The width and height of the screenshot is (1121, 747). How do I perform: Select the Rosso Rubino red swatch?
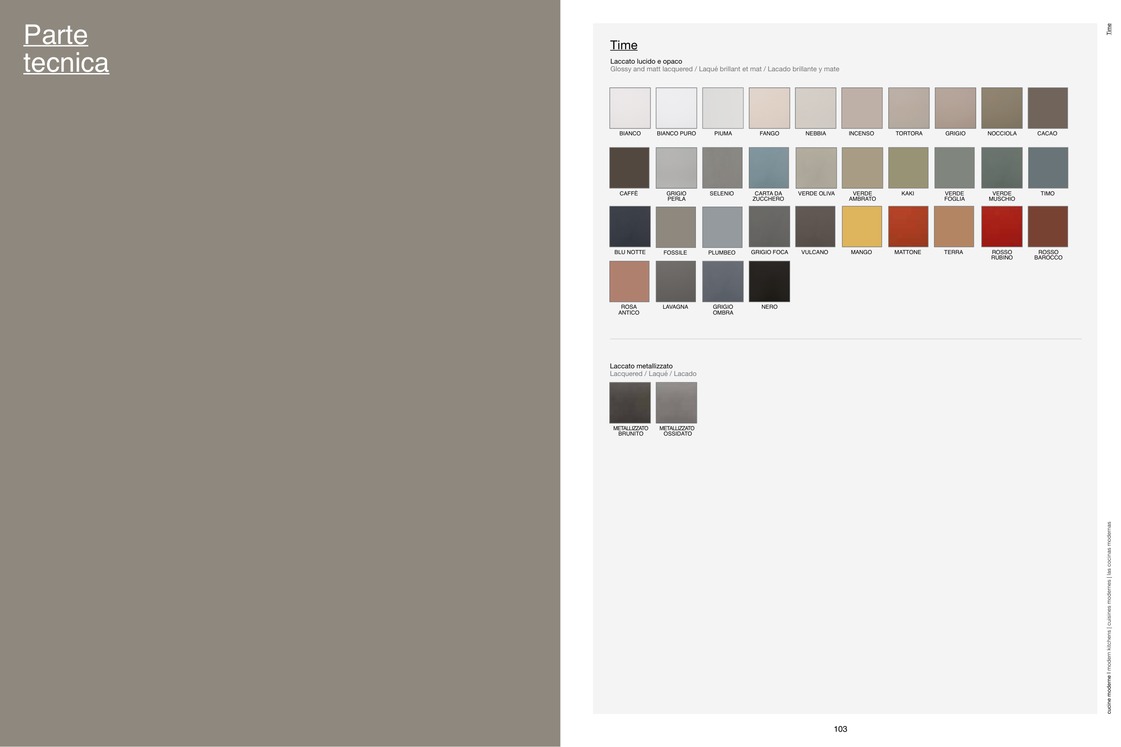[1001, 226]
